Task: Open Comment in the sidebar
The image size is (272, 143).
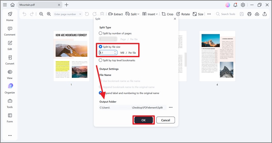Action: pyautogui.click(x=10, y=31)
